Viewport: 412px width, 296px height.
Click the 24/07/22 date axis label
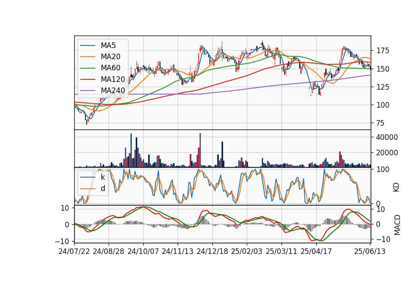74,252
